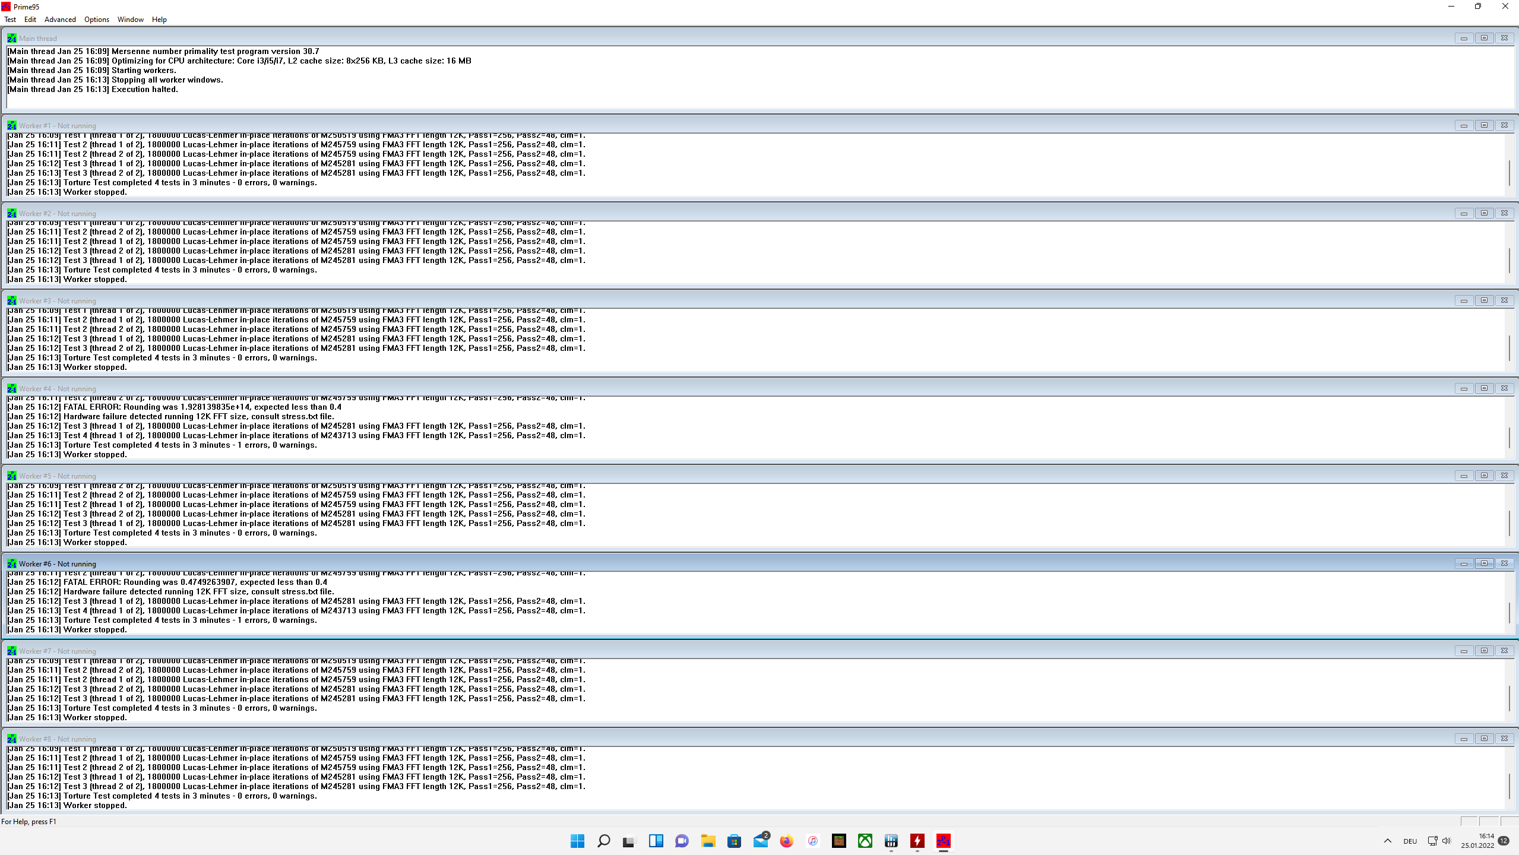The height and width of the screenshot is (855, 1519).
Task: Open the DEU language selector
Action: coord(1410,841)
